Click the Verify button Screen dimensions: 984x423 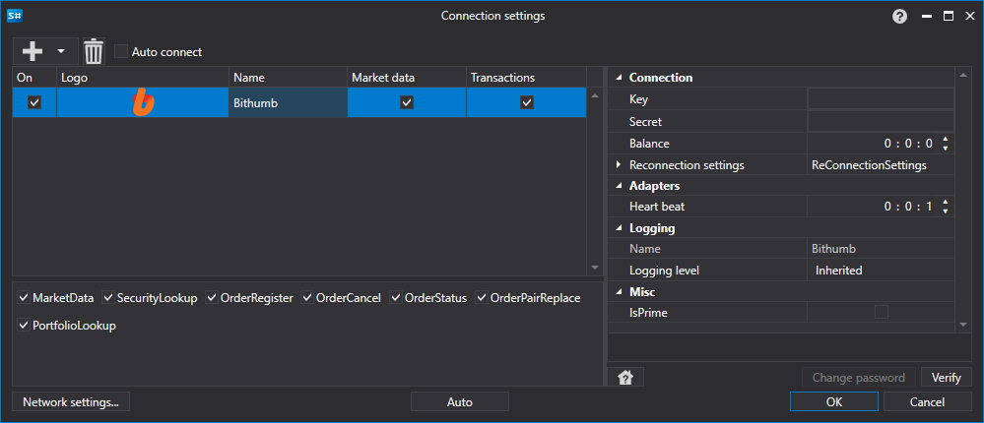tap(947, 377)
